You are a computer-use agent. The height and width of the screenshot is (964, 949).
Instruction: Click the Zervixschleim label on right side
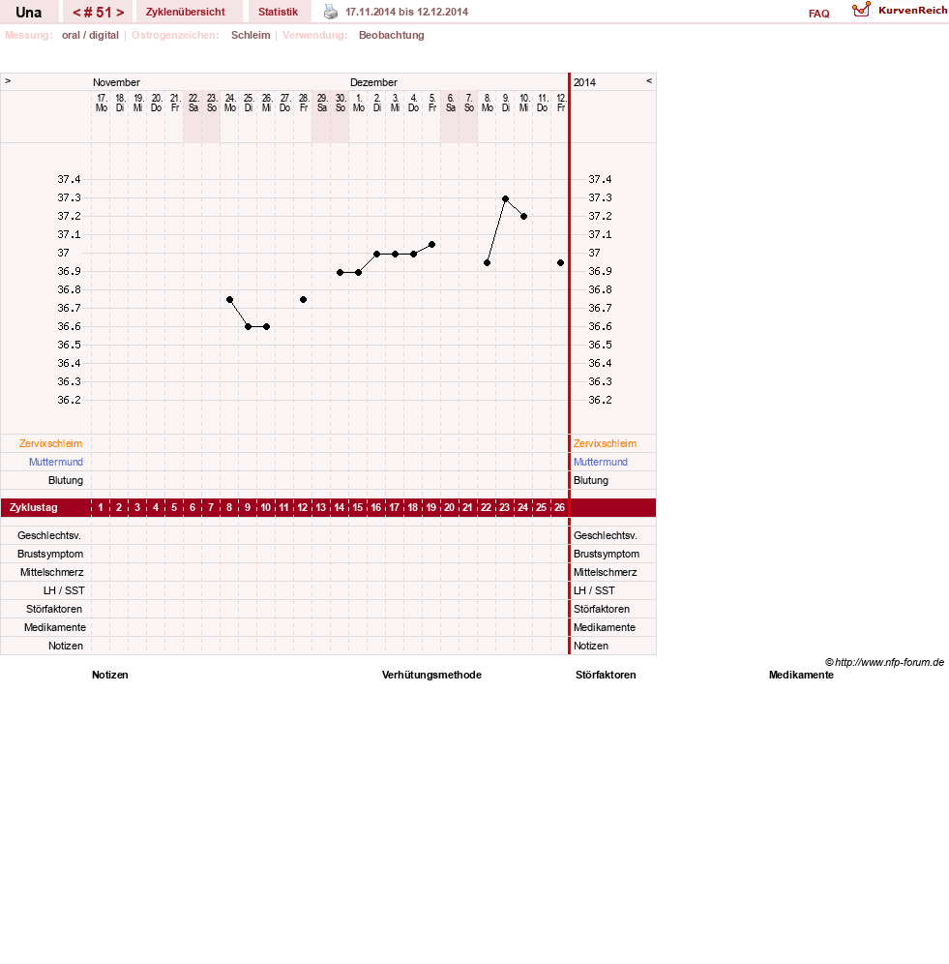[x=605, y=443]
